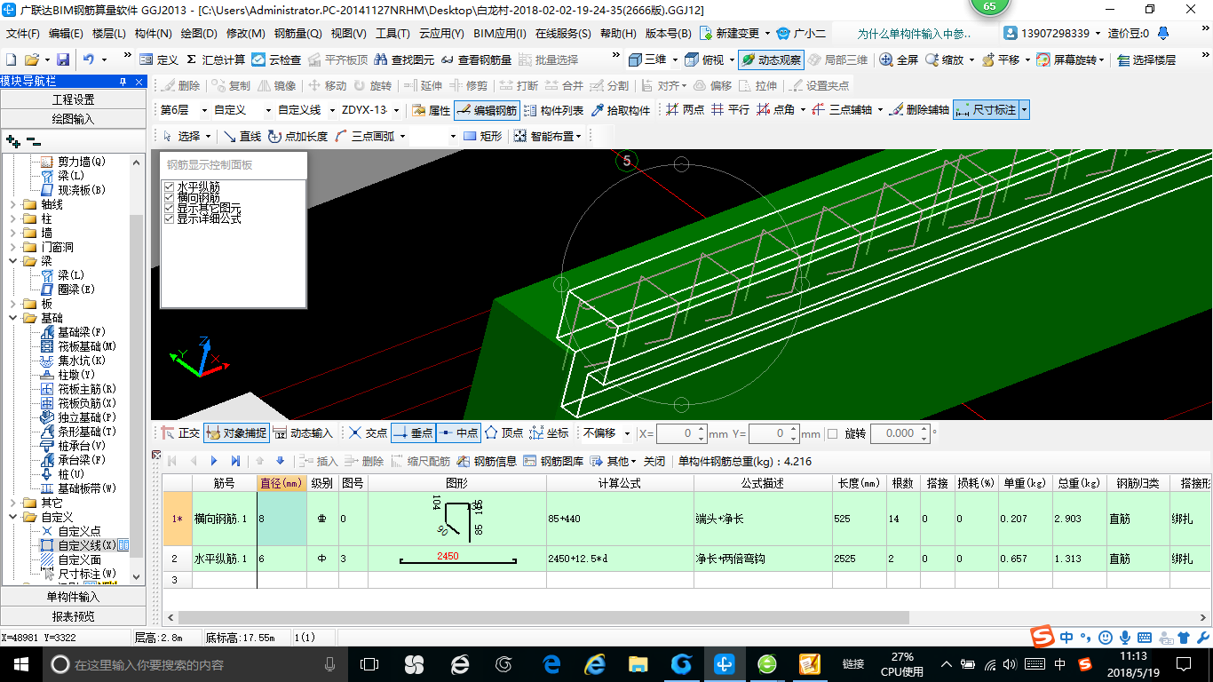Image resolution: width=1213 pixels, height=682 pixels.
Task: Activate 动态观察 orbit view
Action: 771,59
